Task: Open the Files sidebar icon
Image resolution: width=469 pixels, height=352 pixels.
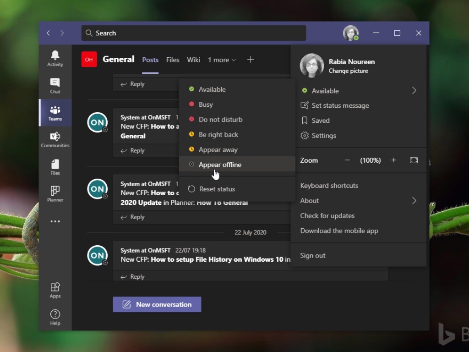Action: pos(55,167)
